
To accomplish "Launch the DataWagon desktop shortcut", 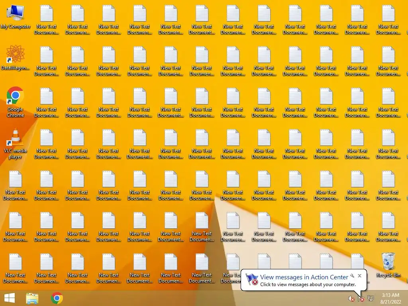I will click(16, 58).
